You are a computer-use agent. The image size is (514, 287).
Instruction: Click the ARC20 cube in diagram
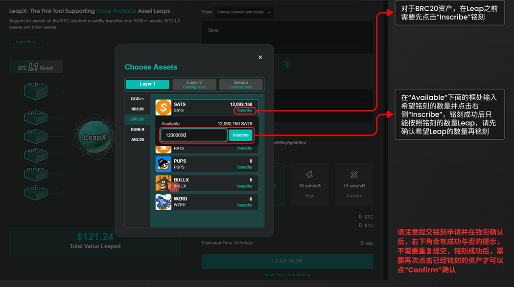(36, 155)
